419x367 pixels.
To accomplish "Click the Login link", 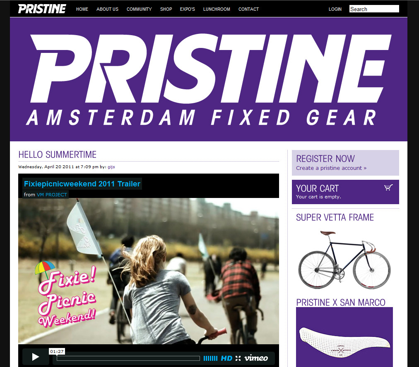I will click(335, 9).
